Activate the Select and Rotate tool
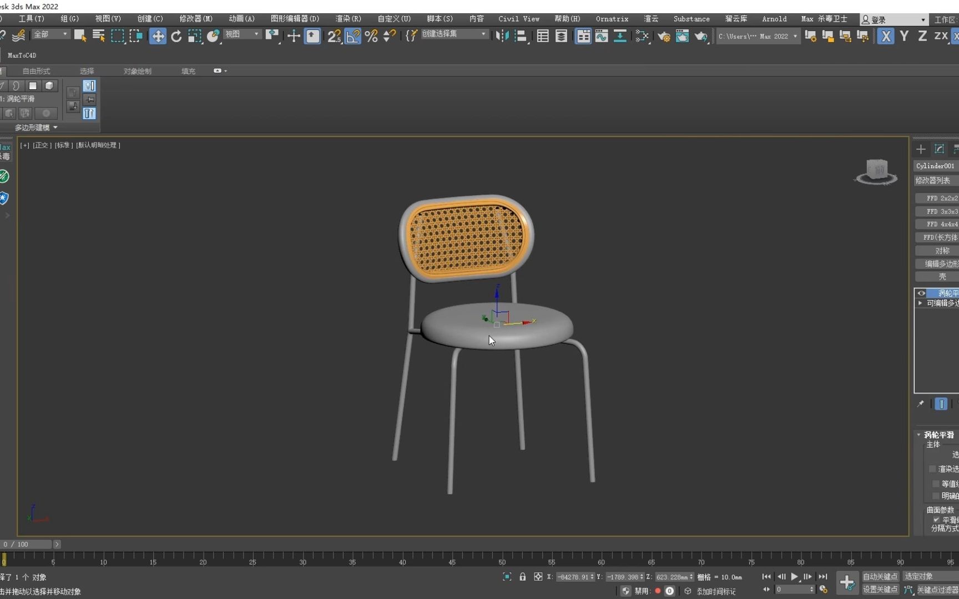This screenshot has width=959, height=599. coord(176,36)
